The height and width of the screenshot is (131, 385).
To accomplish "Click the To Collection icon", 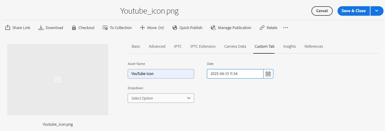I will [x=105, y=28].
